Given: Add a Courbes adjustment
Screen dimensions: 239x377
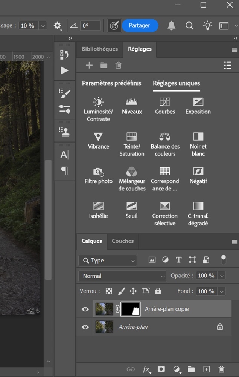Looking at the screenshot, I should coord(165,106).
